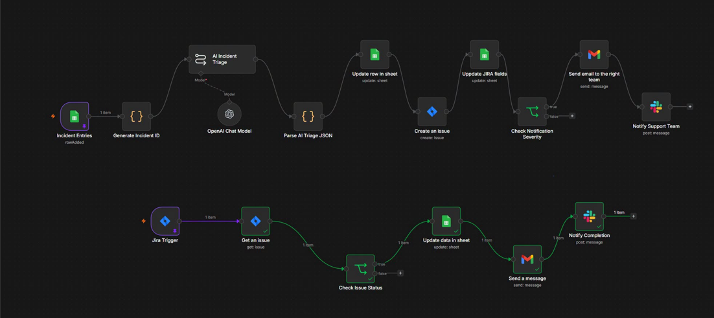Select the Update data in sheet node
714x318 pixels.
click(x=446, y=221)
